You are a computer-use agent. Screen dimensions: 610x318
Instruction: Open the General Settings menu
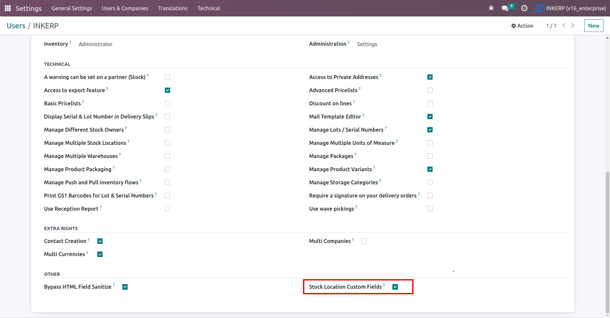point(72,8)
